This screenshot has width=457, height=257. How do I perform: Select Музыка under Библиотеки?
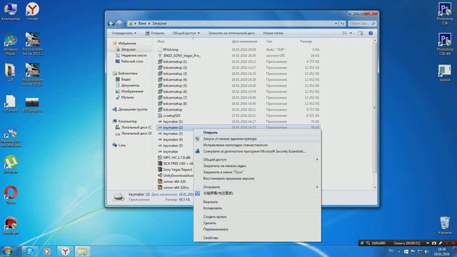click(x=127, y=97)
